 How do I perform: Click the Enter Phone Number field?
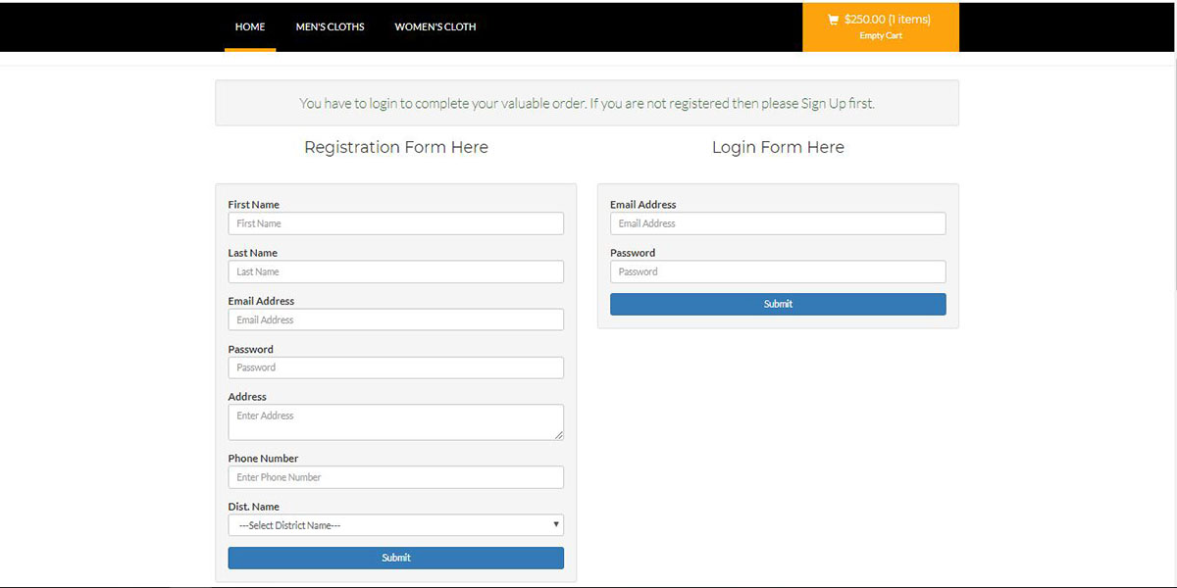(x=395, y=477)
